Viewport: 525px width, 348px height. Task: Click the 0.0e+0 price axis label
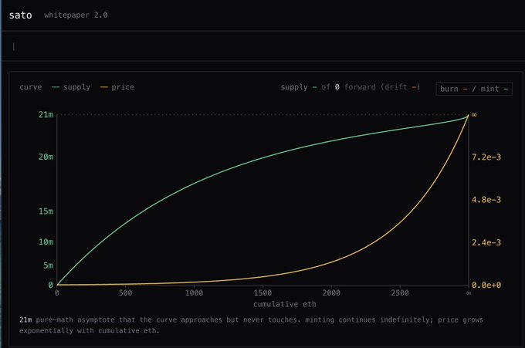click(486, 285)
